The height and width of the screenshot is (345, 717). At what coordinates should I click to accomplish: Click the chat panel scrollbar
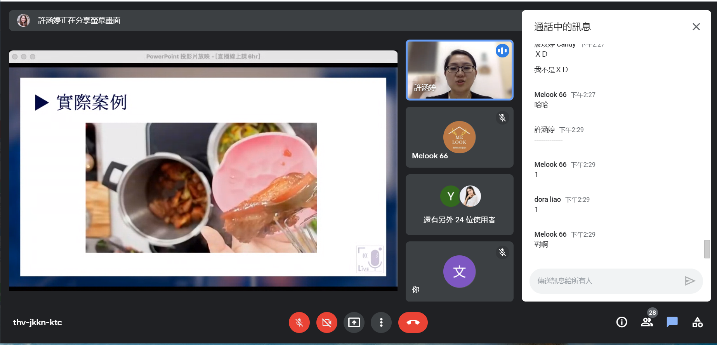click(707, 249)
